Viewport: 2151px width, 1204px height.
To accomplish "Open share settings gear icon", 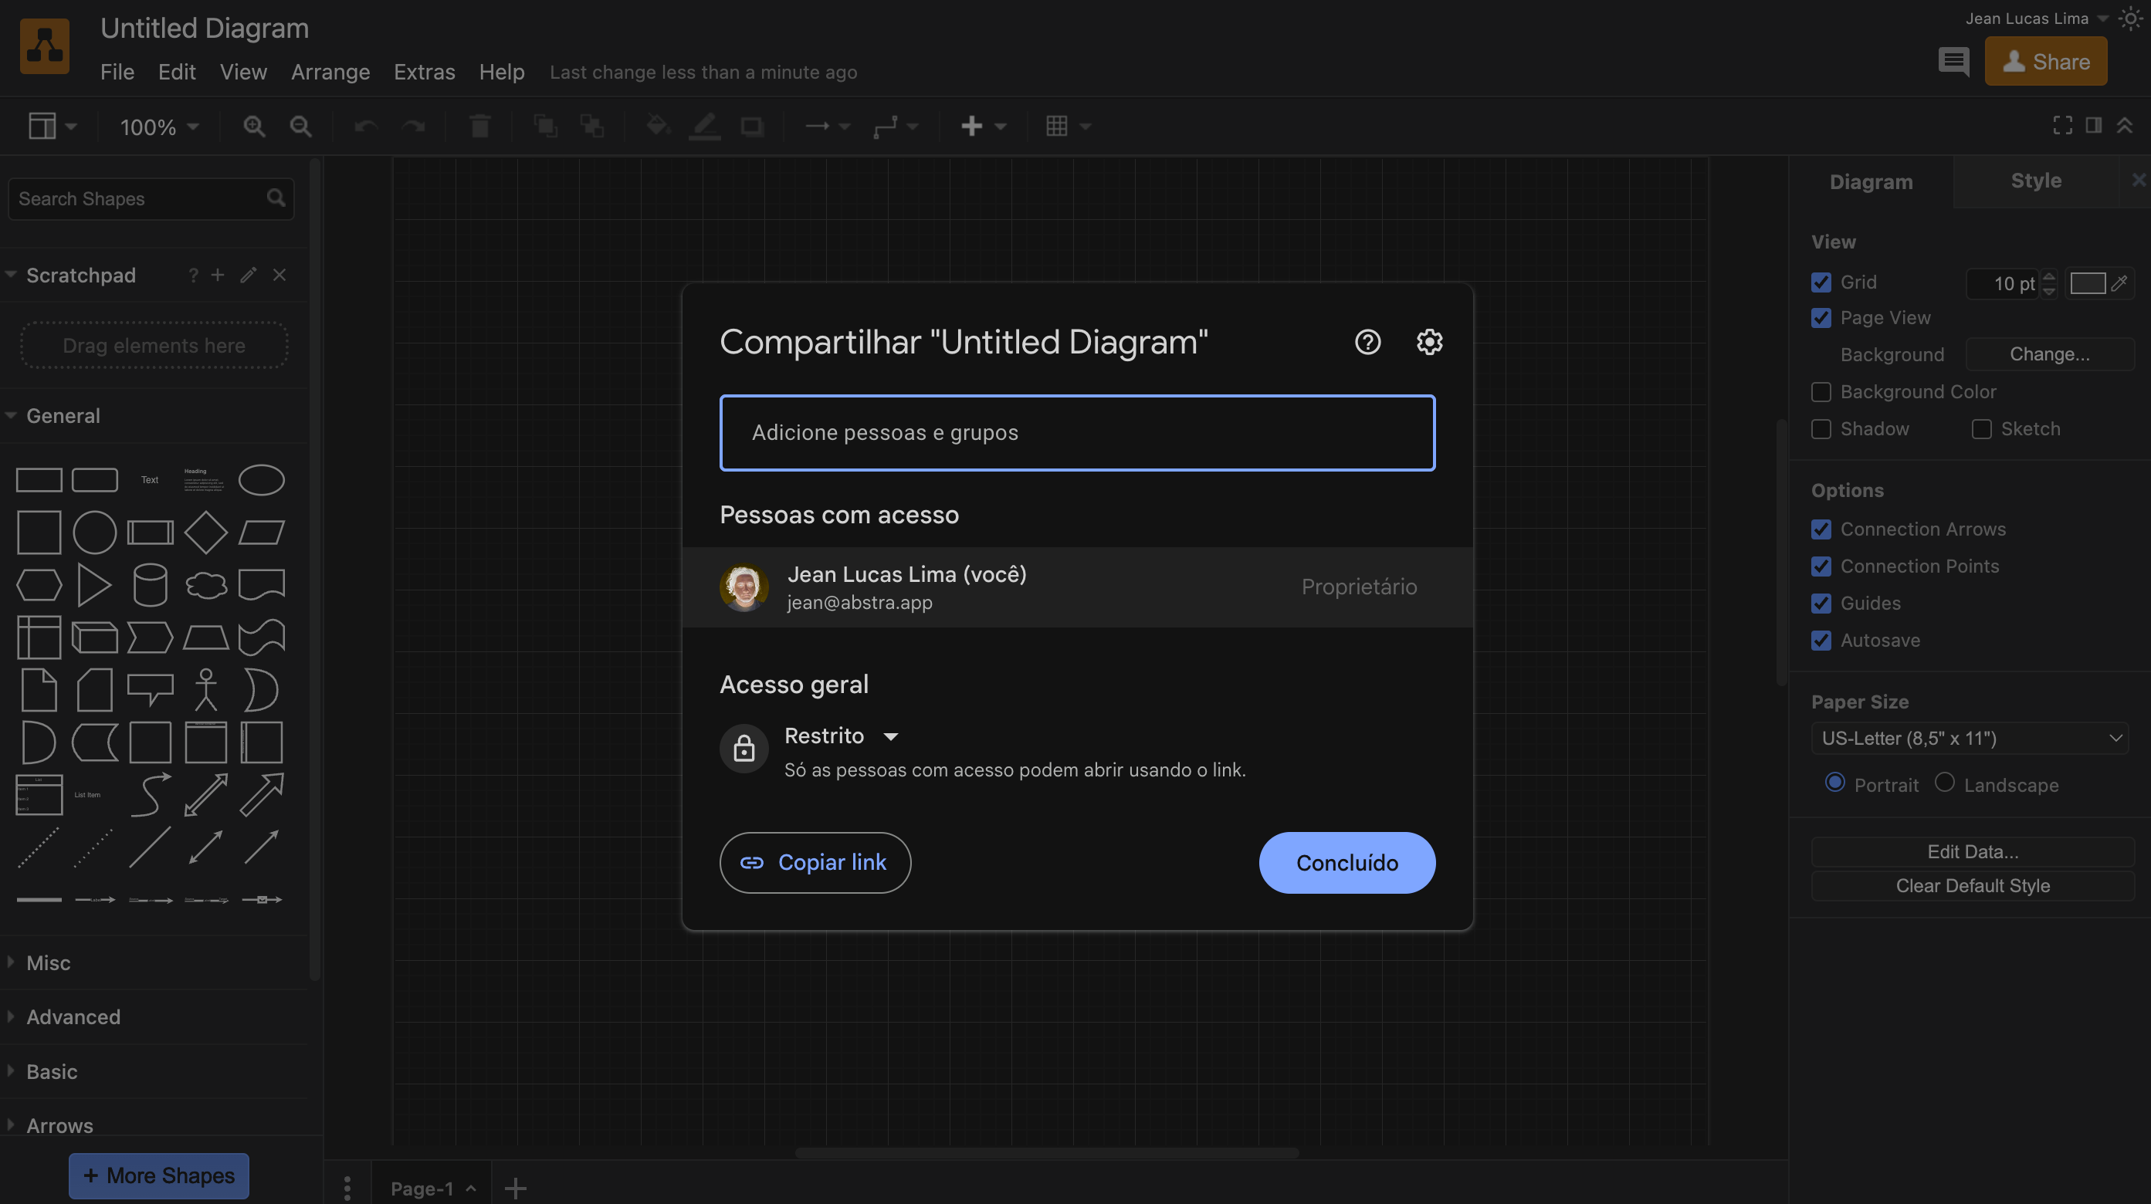I will pos(1428,341).
